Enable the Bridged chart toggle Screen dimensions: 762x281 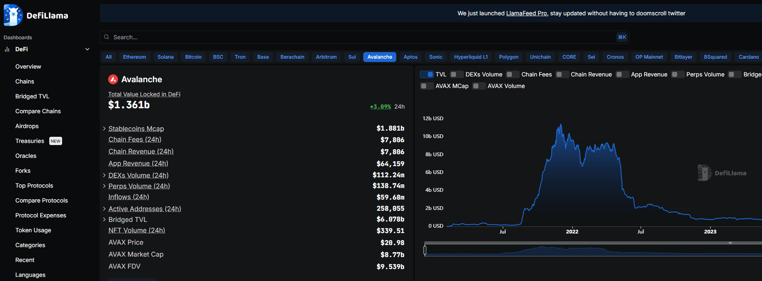tap(735, 74)
